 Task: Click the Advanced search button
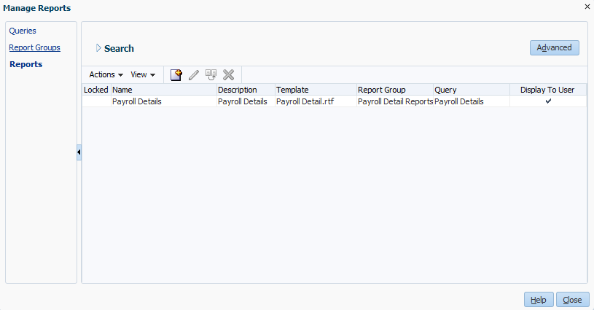[554, 47]
